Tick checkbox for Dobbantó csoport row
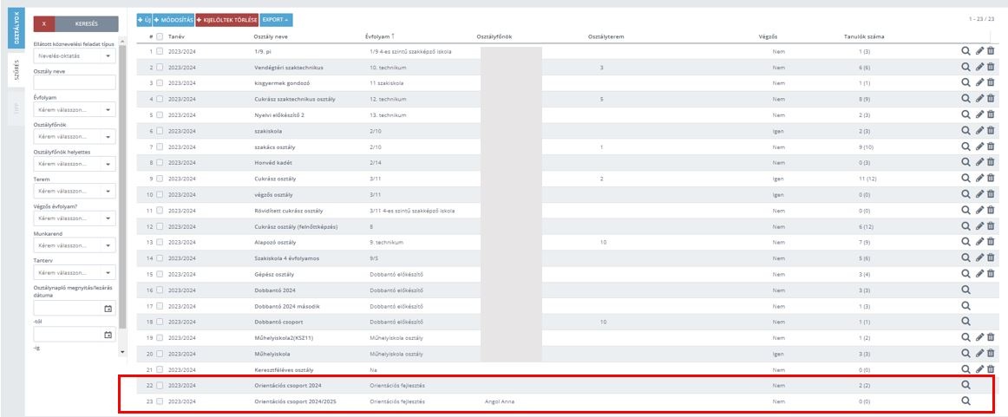 pos(160,322)
